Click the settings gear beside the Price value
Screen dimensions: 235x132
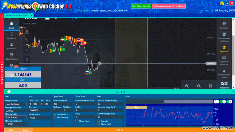pyautogui.click(x=11, y=75)
